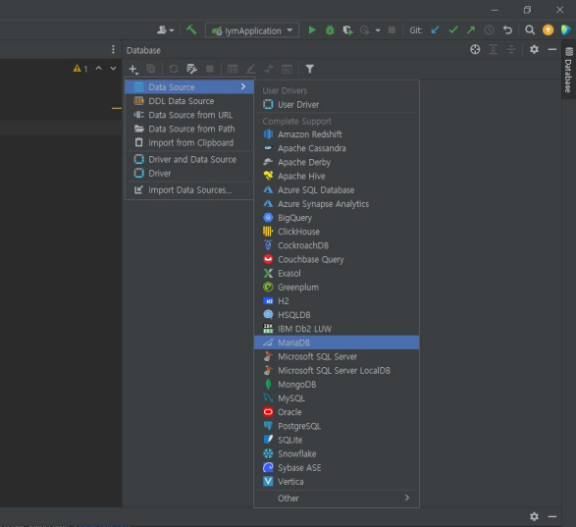Click the editor tabs three-dot menu
This screenshot has height=527, width=576.
[113, 49]
